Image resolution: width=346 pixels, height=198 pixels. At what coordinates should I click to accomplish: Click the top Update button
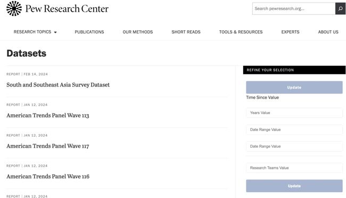click(x=294, y=88)
